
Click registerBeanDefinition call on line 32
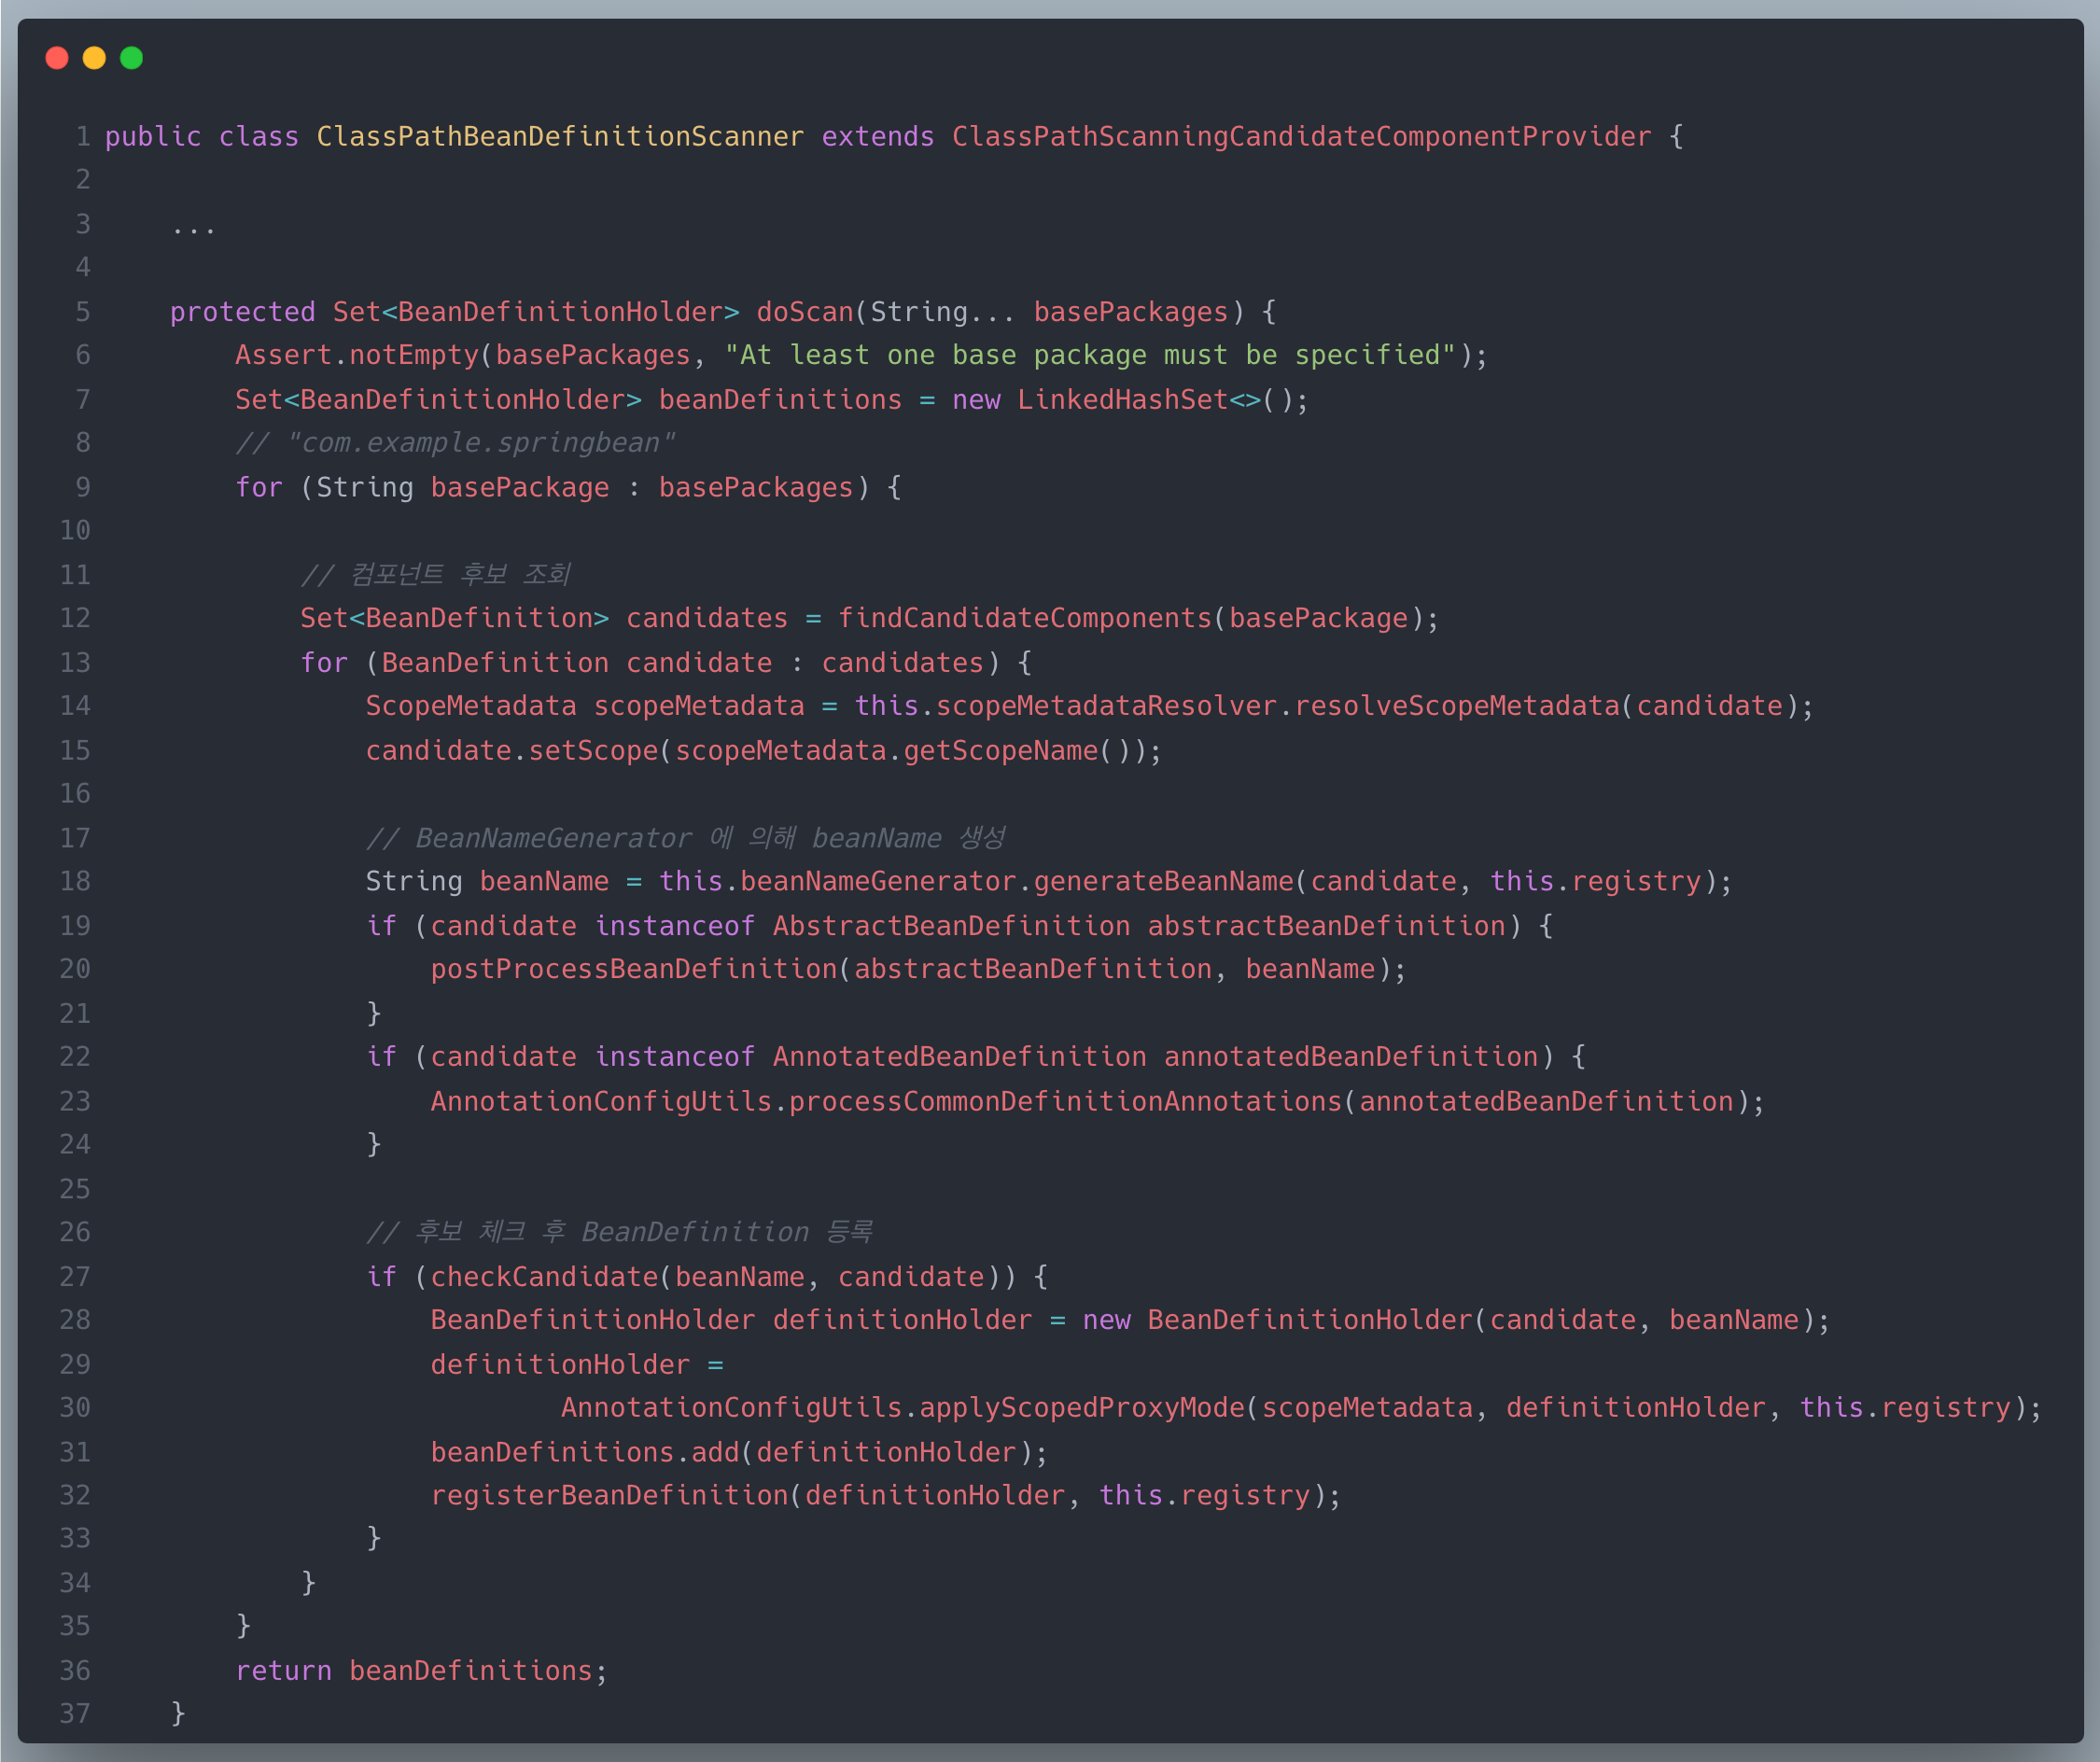[x=609, y=1496]
